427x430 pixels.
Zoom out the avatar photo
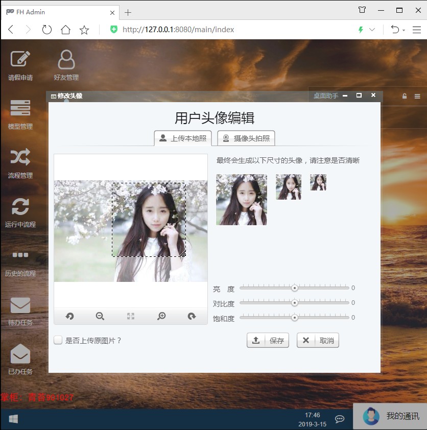tap(100, 316)
